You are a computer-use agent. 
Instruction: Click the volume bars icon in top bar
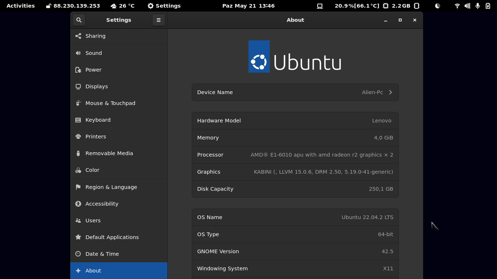pos(468,6)
